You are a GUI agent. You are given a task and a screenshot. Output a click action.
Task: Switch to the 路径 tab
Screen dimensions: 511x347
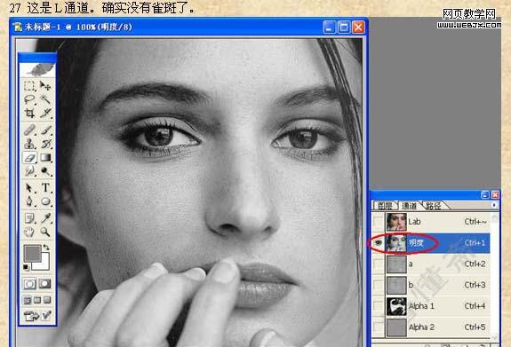(434, 206)
